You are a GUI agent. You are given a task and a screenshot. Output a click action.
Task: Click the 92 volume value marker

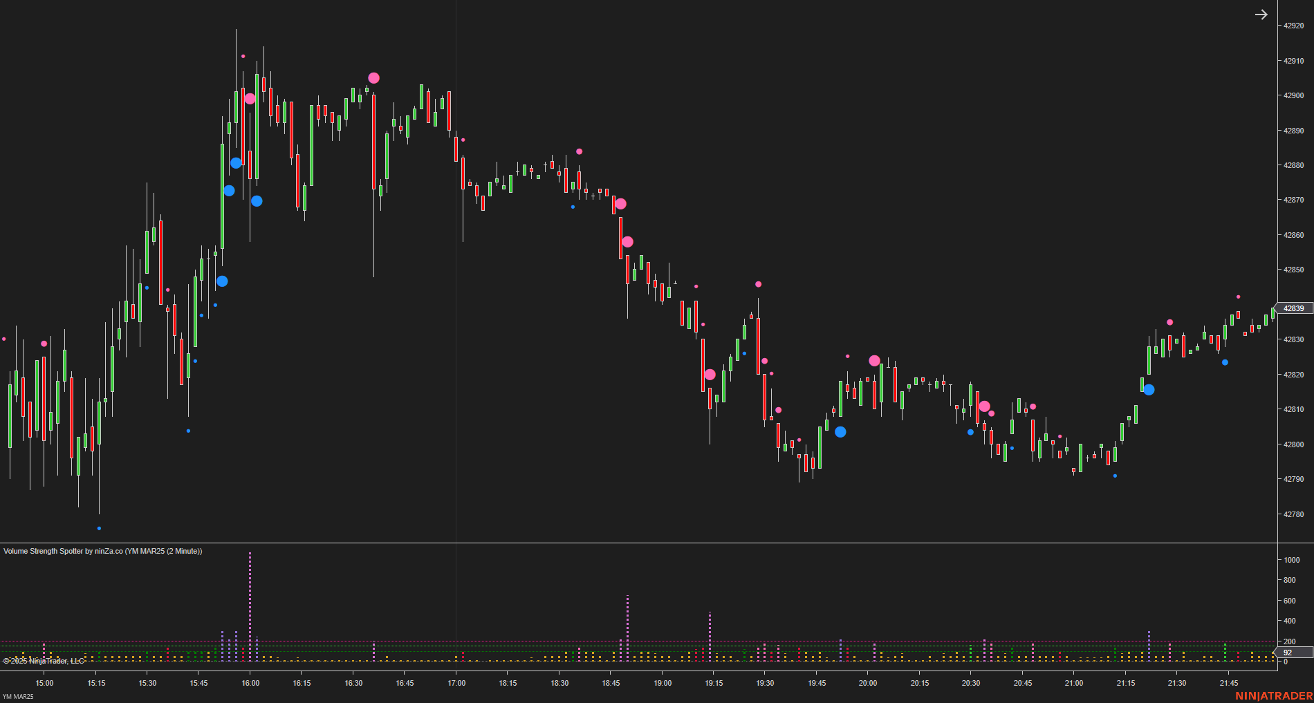1287,652
